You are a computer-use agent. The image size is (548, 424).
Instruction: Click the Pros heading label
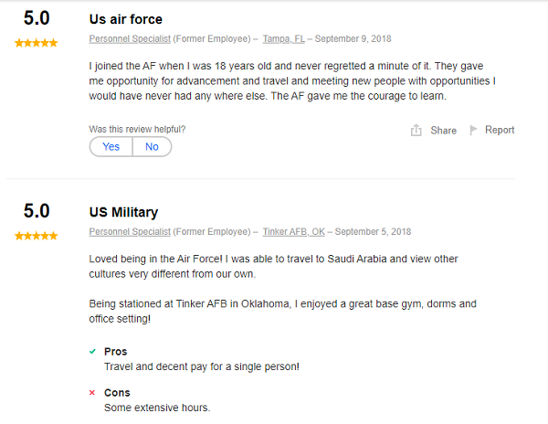click(x=116, y=351)
